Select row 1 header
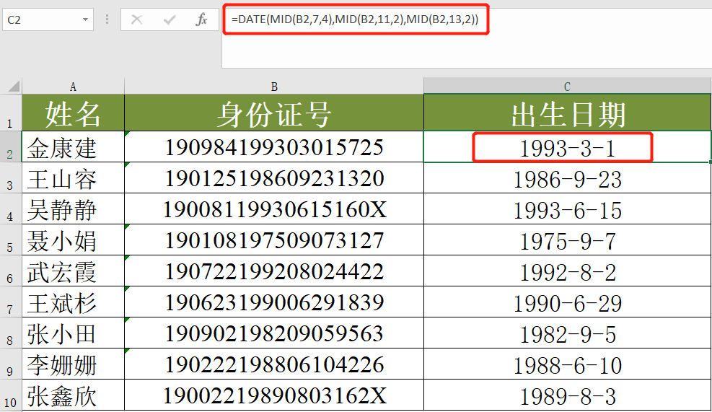 [x=10, y=113]
